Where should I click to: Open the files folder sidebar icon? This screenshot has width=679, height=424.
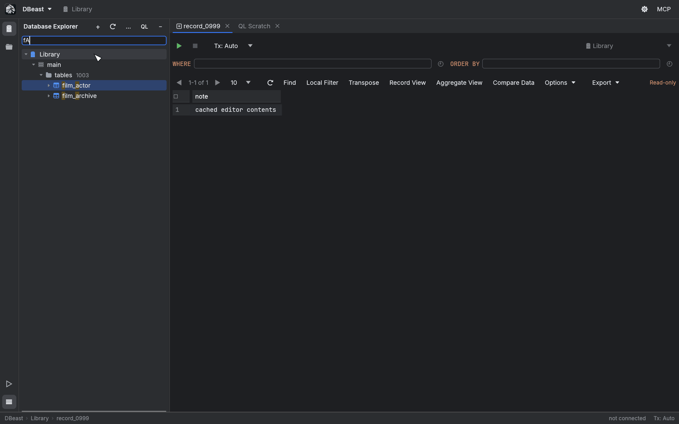point(9,47)
